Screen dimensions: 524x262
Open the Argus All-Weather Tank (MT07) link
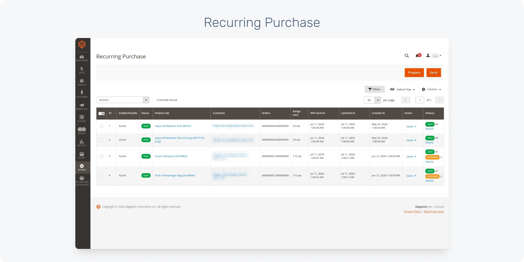(173, 126)
